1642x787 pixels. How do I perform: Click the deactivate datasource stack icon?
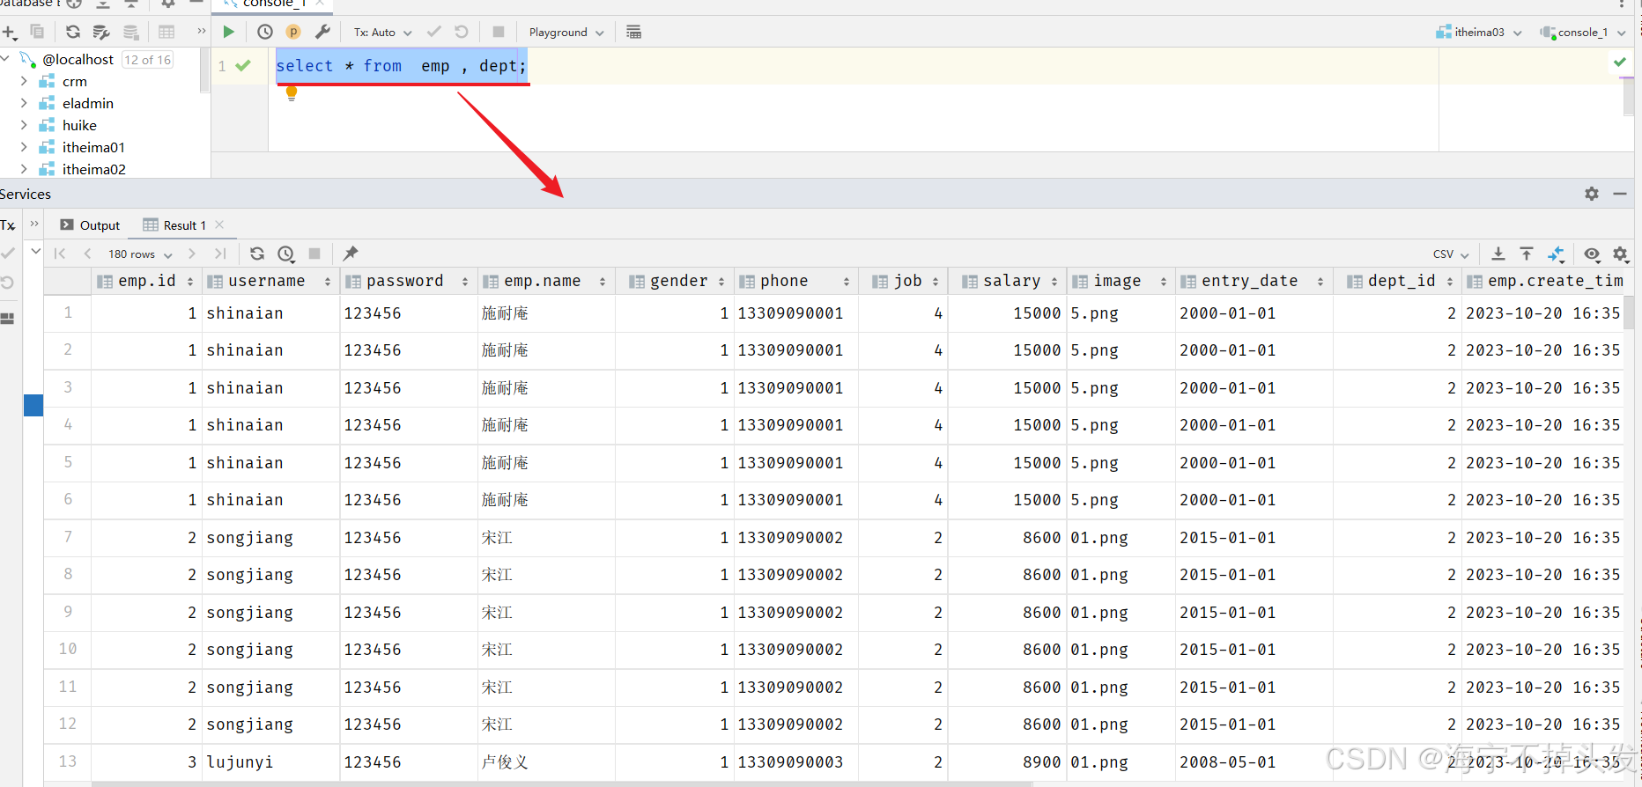[130, 33]
